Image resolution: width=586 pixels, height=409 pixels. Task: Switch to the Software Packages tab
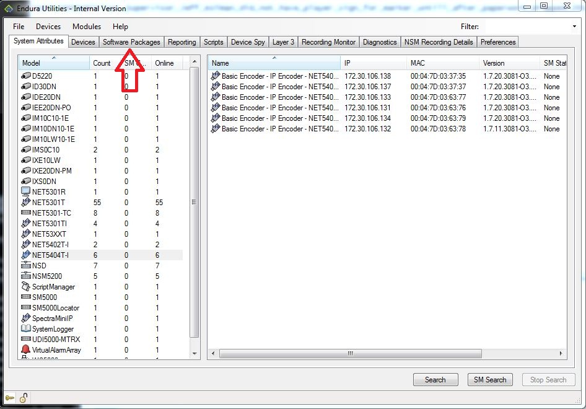tap(131, 42)
